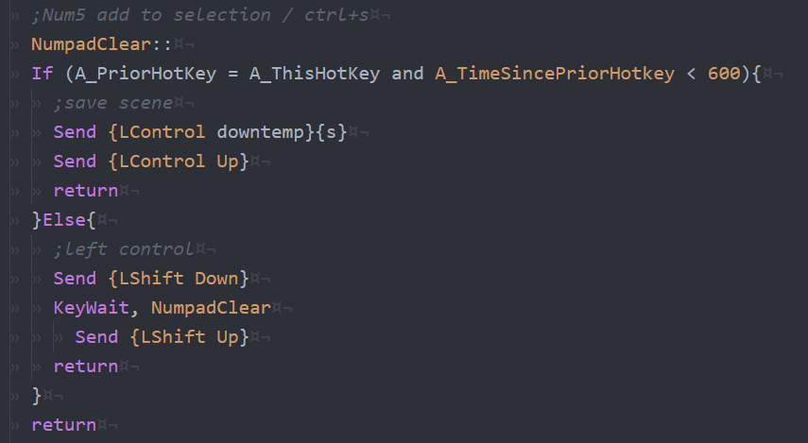
Task: Click the {s} key in Send line
Action: coord(332,132)
